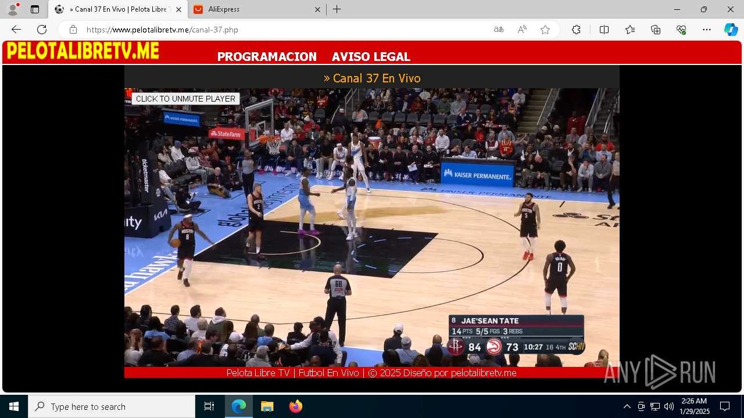Open the volume control tray icon
This screenshot has height=418, width=744.
point(669,406)
